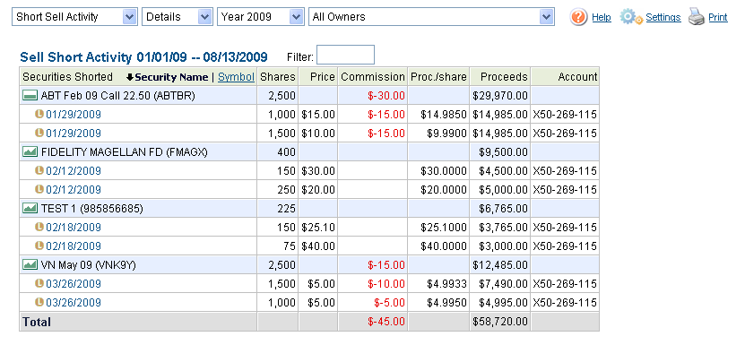Open the Short Sell Activity dropdown
745x345 pixels.
click(x=74, y=17)
